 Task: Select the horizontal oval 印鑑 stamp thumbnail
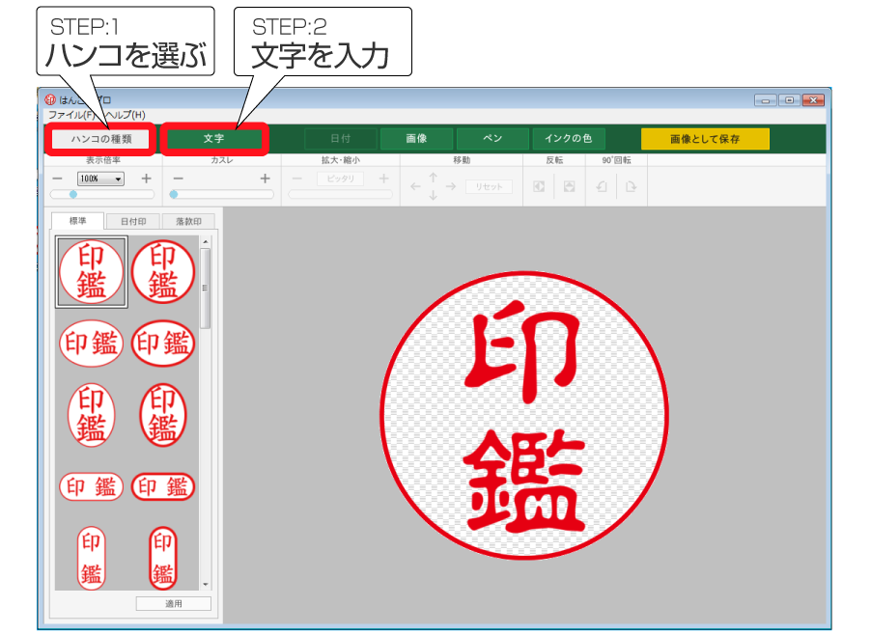(90, 343)
